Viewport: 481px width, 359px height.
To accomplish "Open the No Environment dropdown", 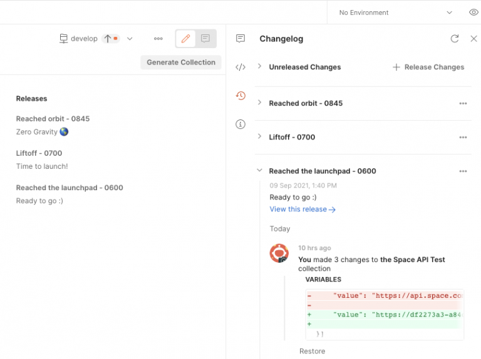I will [396, 13].
